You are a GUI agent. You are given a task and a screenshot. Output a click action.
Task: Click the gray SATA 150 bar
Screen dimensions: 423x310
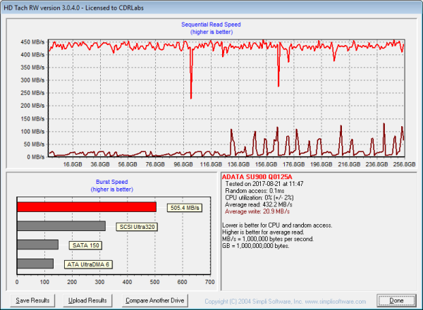coord(38,244)
